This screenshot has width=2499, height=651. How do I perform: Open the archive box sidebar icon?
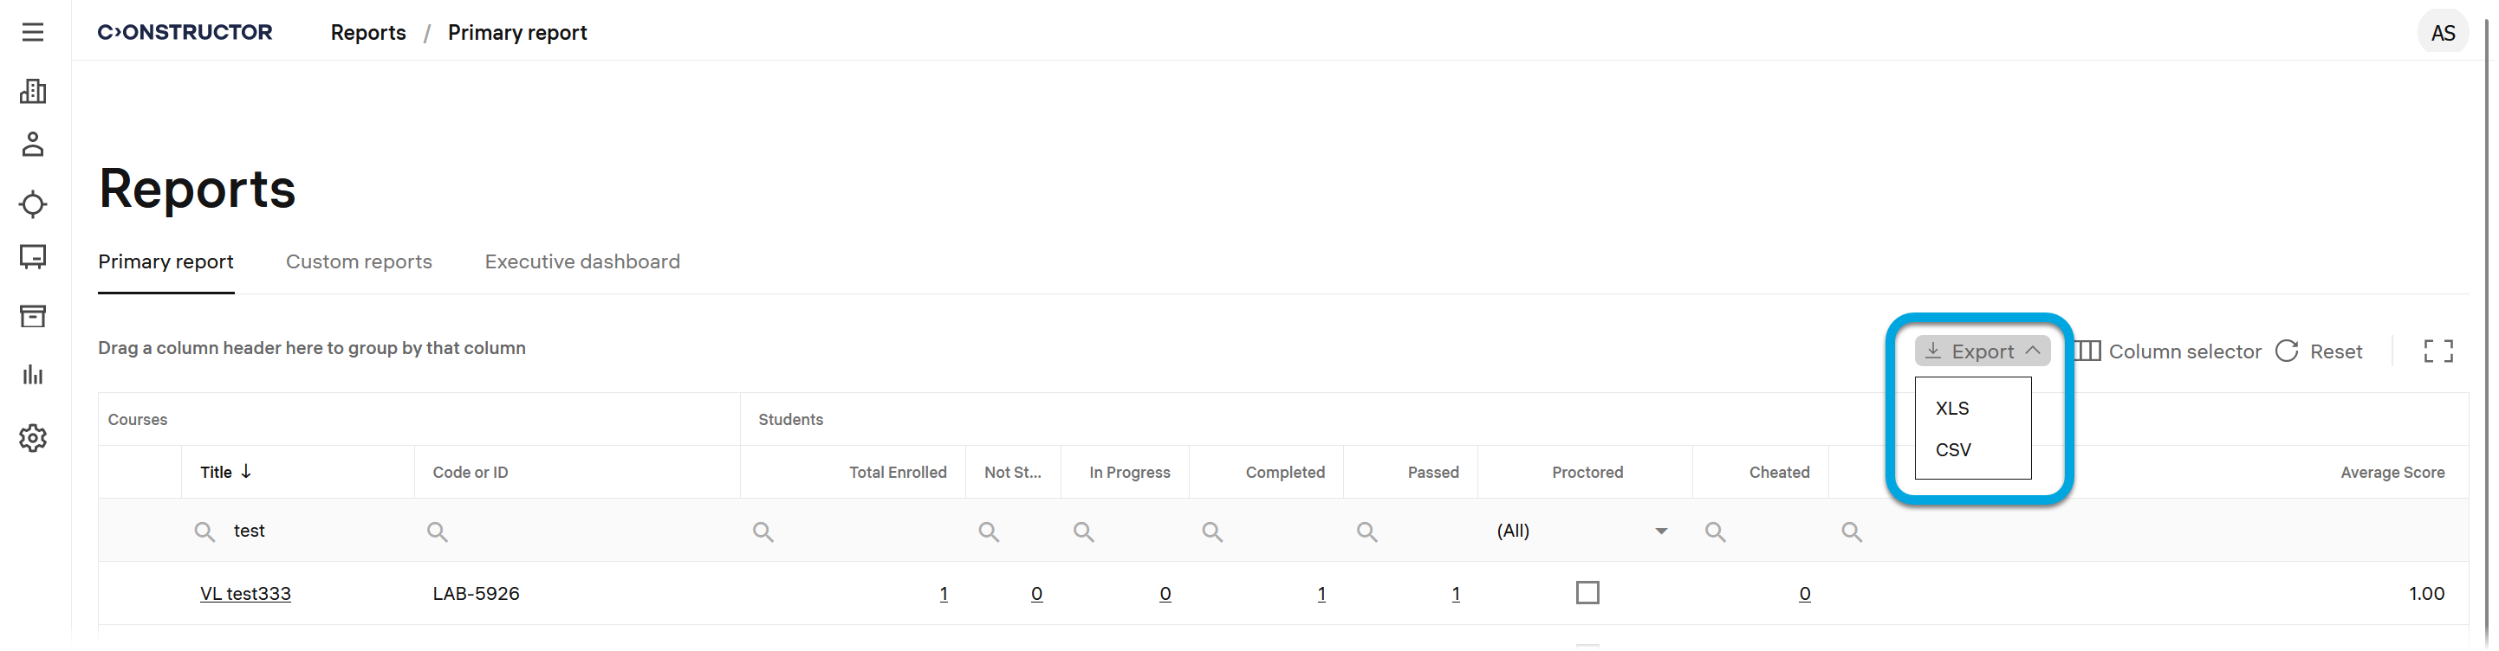pos(33,316)
